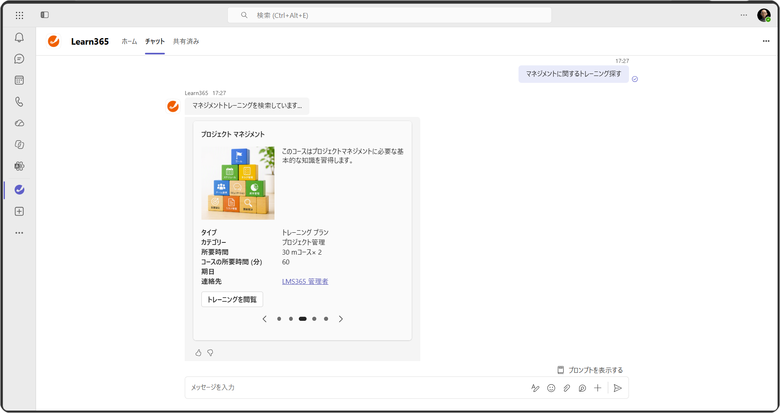The height and width of the screenshot is (413, 780).
Task: Show more apps via sidebar ellipsis
Action: (19, 233)
